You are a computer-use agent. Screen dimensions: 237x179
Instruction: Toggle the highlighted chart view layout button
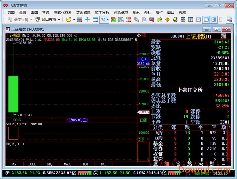pyautogui.click(x=206, y=19)
